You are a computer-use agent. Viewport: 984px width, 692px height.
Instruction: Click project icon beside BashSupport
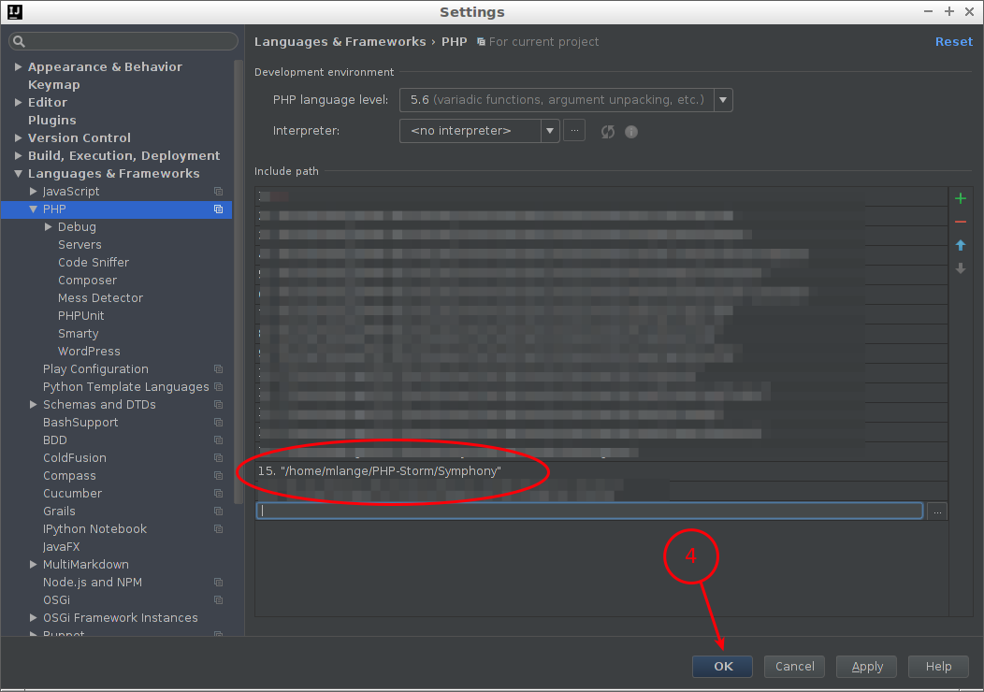pyautogui.click(x=218, y=423)
